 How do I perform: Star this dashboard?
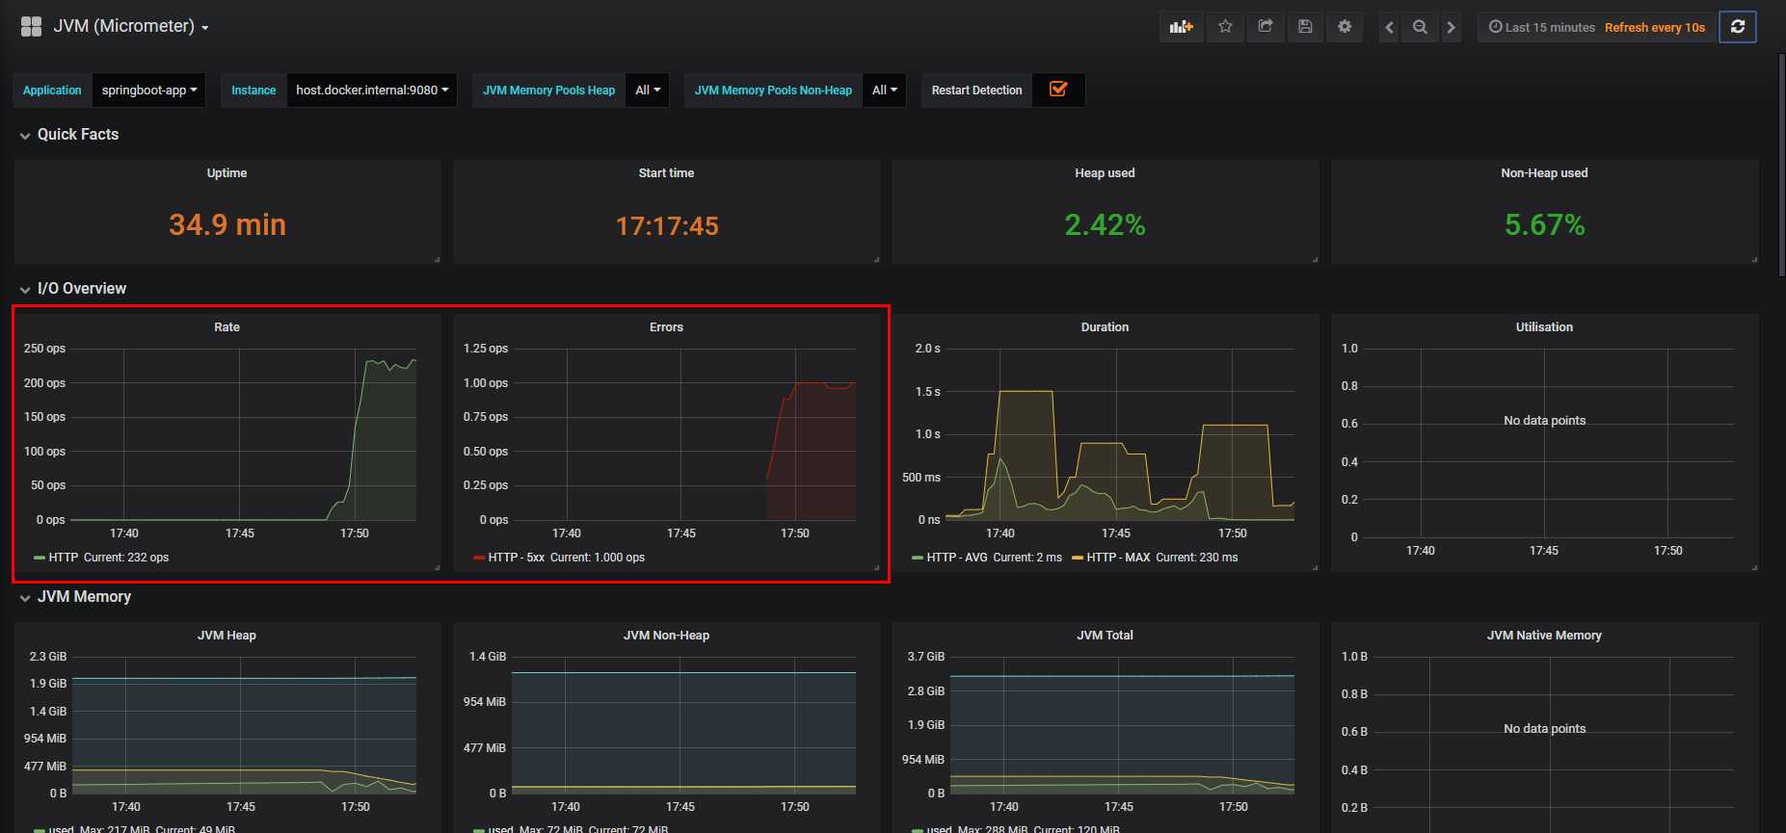coord(1225,27)
